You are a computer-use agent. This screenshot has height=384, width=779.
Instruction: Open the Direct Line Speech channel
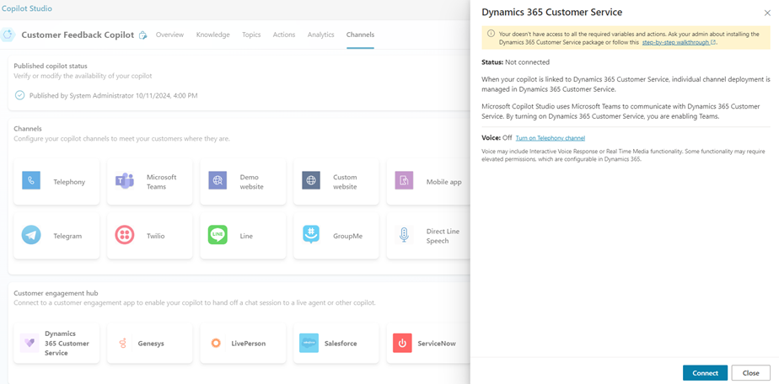[428, 236]
